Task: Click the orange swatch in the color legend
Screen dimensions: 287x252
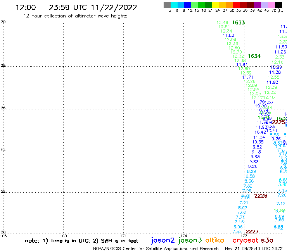Action: (x=229, y=5)
